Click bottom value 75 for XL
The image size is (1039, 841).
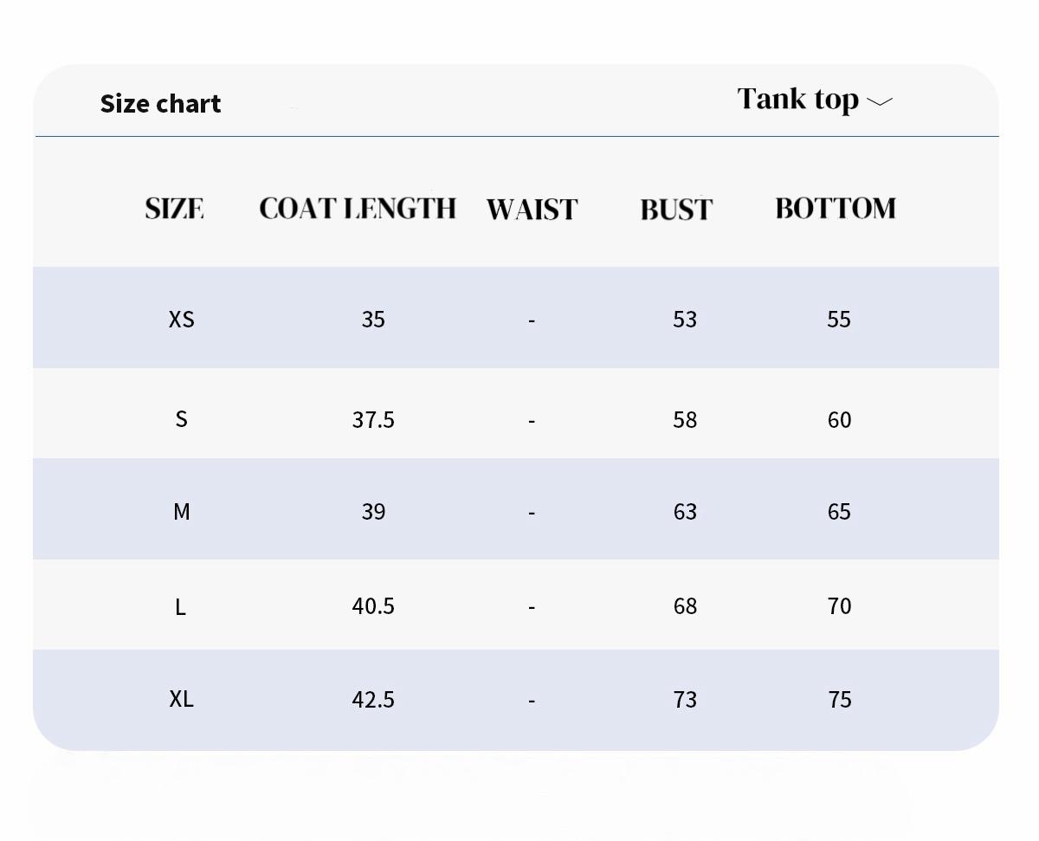click(x=840, y=699)
